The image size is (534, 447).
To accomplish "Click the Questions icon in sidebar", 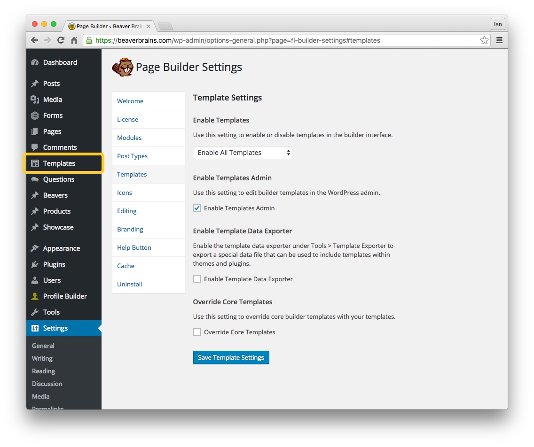I will coord(35,179).
